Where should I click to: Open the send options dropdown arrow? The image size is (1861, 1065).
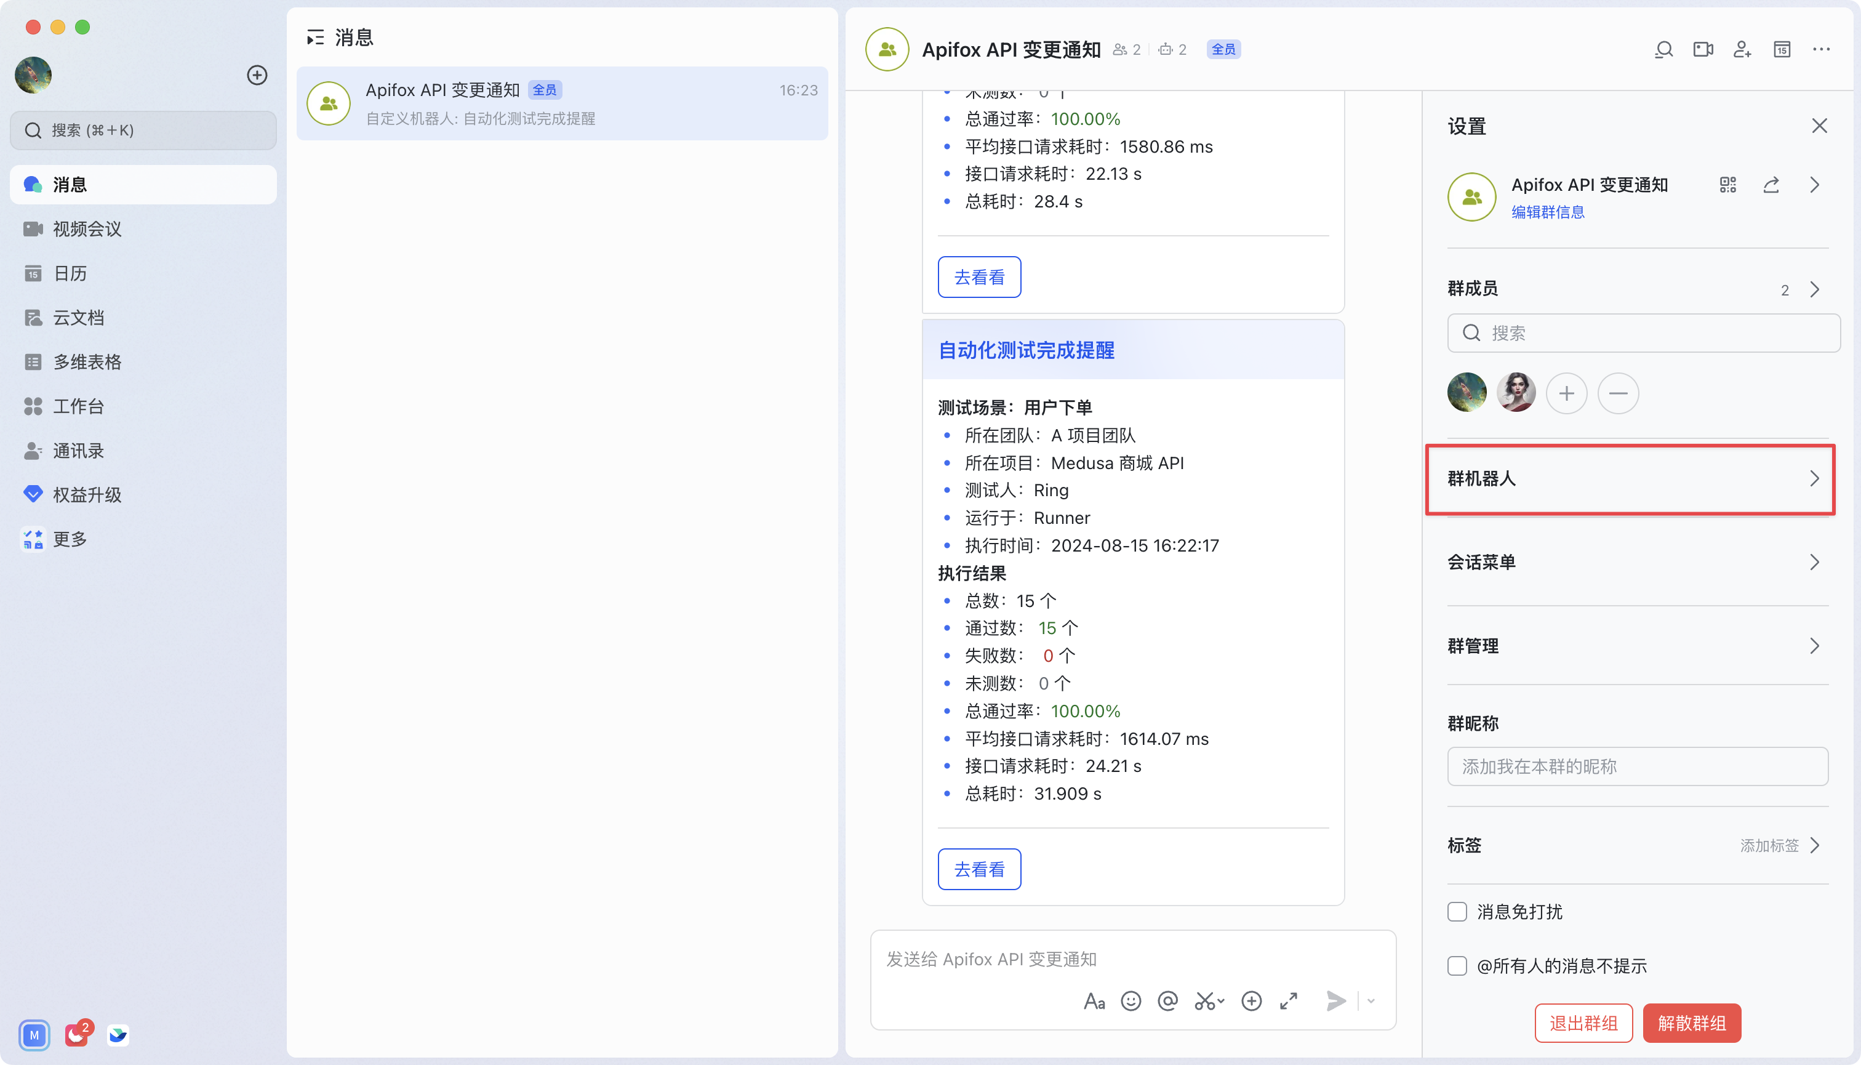(x=1371, y=1000)
